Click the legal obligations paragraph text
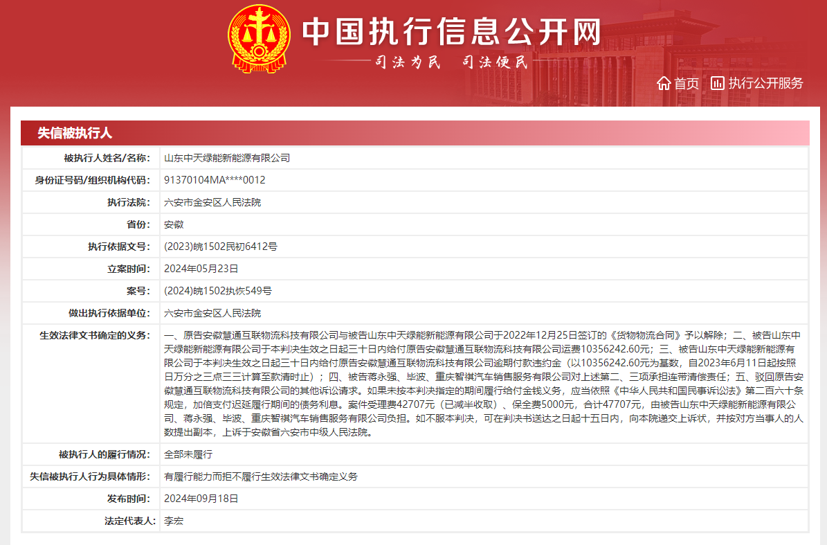827x545 pixels. click(484, 384)
